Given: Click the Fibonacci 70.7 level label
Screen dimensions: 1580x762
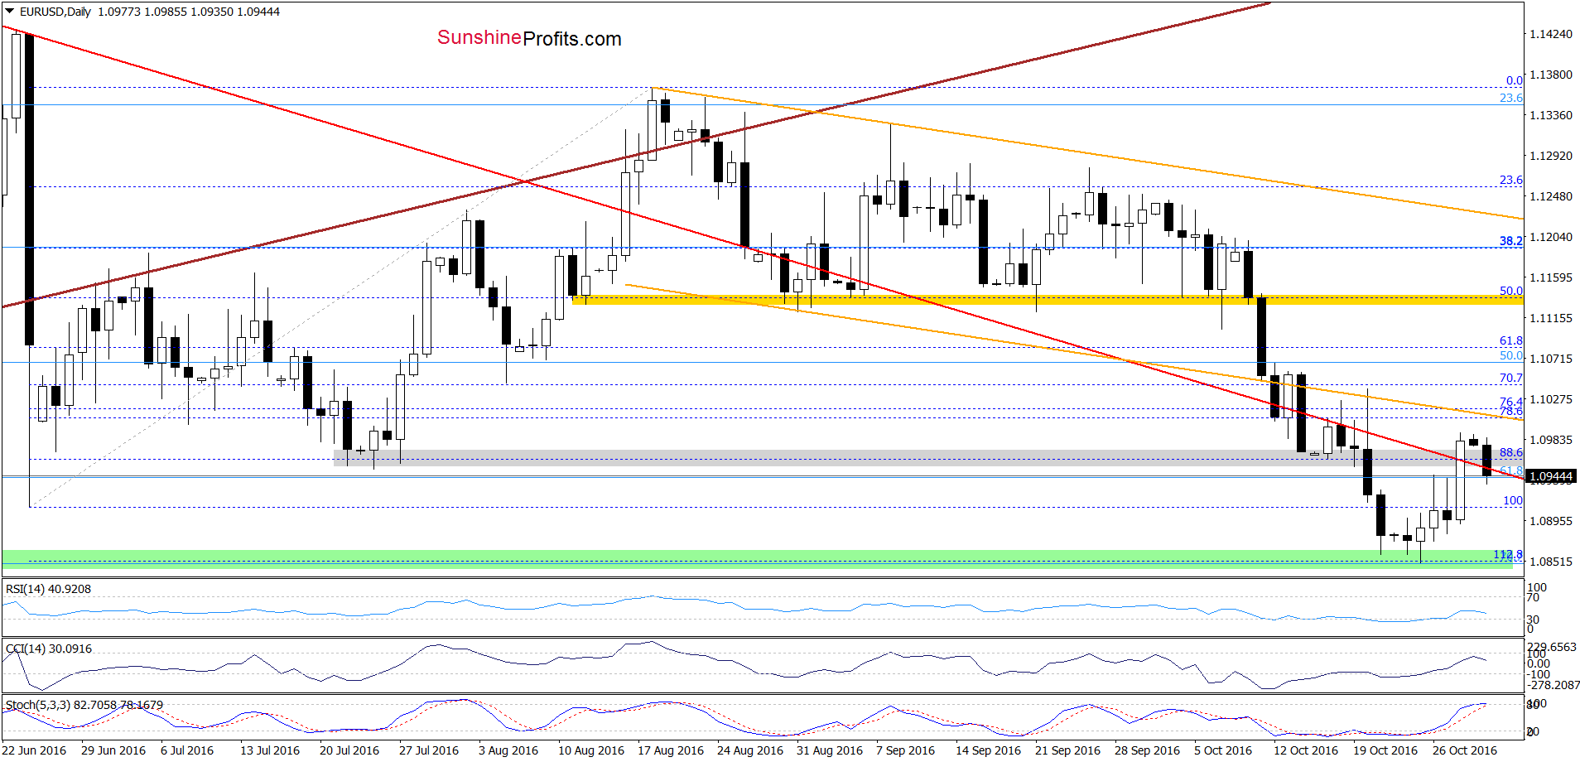Looking at the screenshot, I should [1511, 378].
